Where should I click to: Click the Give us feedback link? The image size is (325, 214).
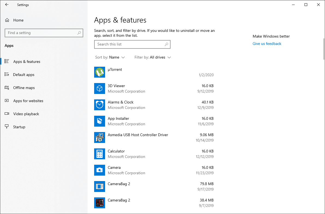click(267, 44)
